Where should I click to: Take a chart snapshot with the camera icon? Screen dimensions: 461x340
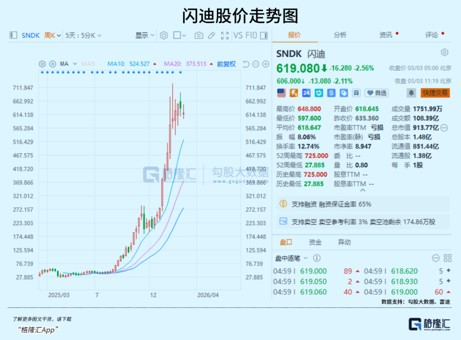point(198,35)
